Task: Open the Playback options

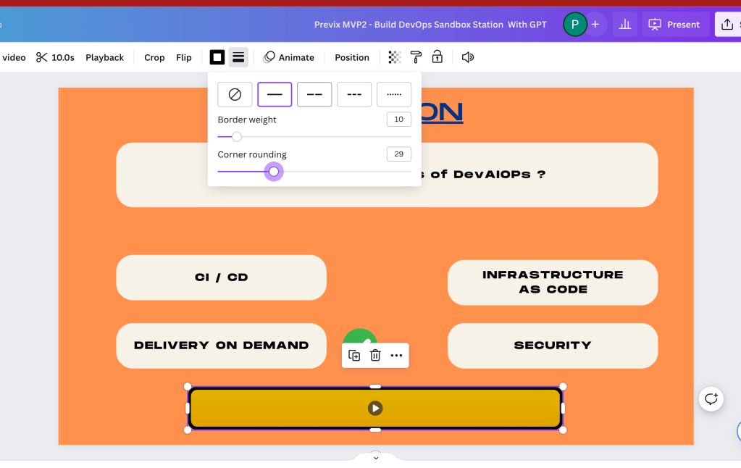Action: 104,57
